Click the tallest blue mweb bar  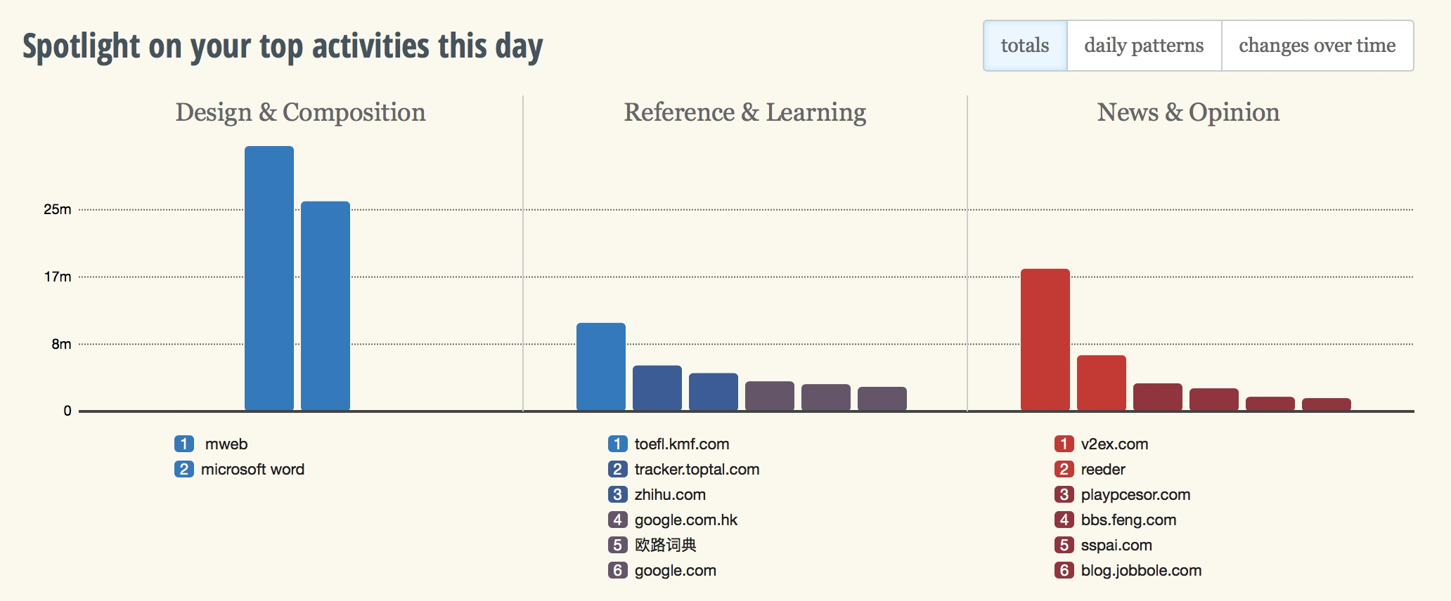click(x=269, y=278)
